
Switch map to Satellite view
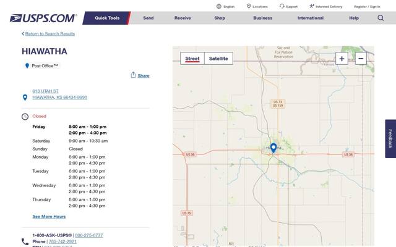[x=218, y=59]
